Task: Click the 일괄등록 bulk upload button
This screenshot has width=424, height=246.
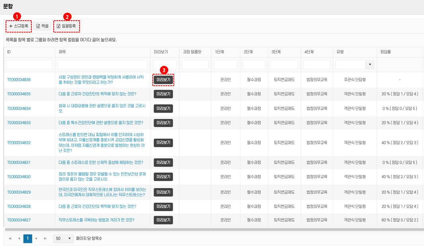Action: pos(66,26)
